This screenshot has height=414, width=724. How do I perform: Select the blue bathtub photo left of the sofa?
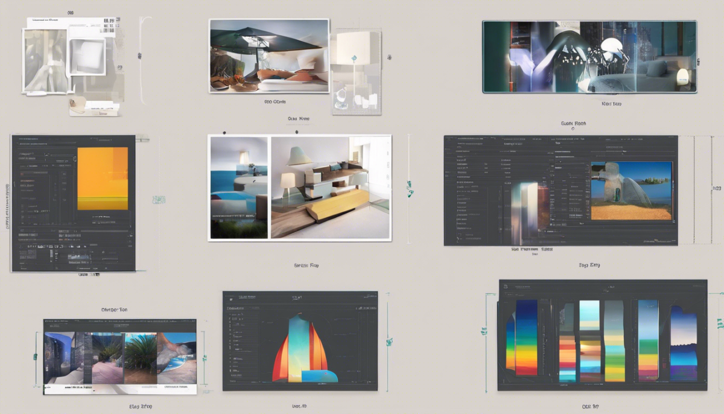tap(238, 188)
